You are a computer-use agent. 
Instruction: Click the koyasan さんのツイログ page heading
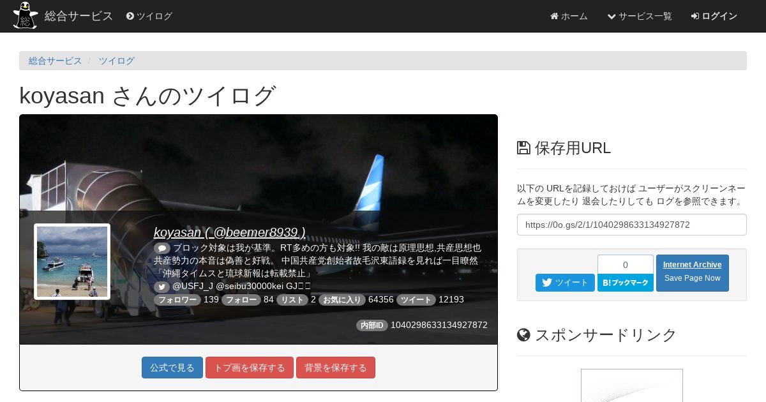coord(147,96)
